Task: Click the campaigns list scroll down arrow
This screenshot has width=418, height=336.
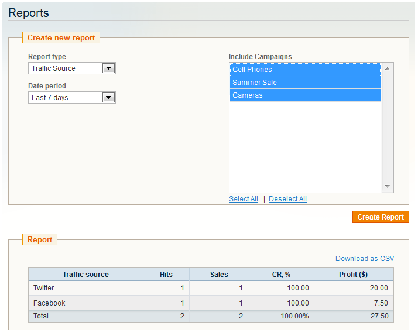Action: pyautogui.click(x=388, y=186)
